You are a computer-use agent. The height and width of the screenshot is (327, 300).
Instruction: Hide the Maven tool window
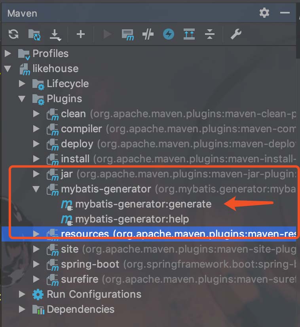tap(285, 13)
